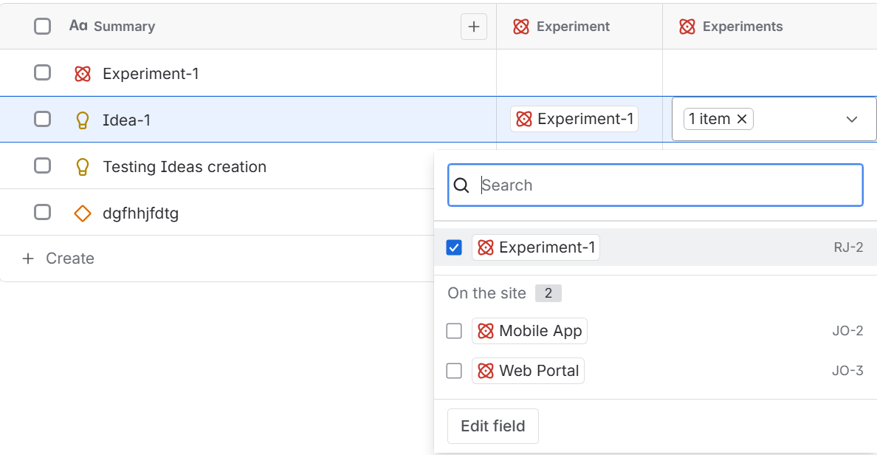Click the search magnifier icon
The height and width of the screenshot is (455, 877).
[461, 185]
